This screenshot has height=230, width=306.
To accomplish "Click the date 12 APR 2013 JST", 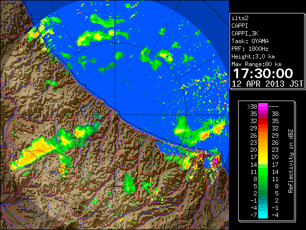I will [x=267, y=84].
